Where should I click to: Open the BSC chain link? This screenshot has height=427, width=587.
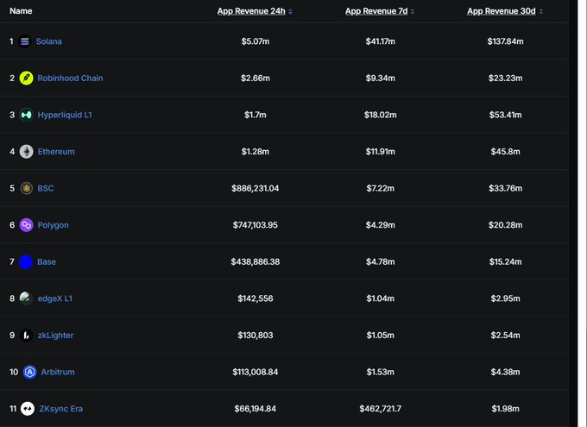(x=45, y=188)
